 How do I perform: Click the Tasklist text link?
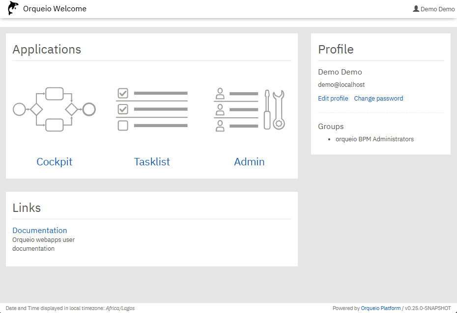[x=152, y=162]
